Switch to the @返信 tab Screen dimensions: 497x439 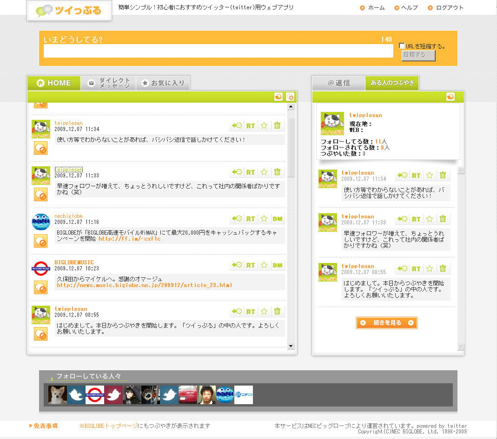point(339,83)
